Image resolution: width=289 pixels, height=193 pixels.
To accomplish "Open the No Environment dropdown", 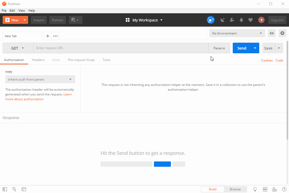I will click(x=237, y=33).
